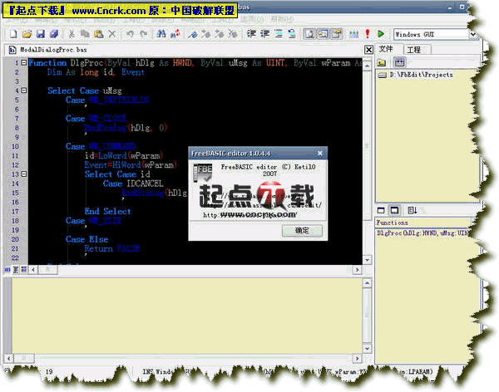This screenshot has width=499, height=392.
Task: Click the code editor horizontal scroll left arrow
Action: [33, 270]
